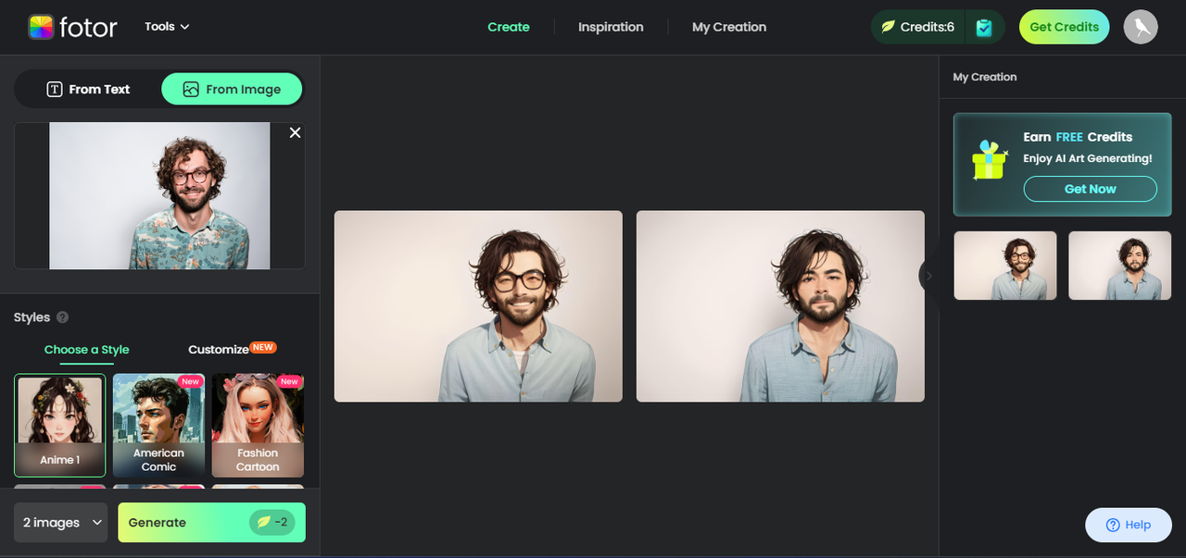Select the American Comic style
Screen dimensions: 1186x558
tap(158, 426)
